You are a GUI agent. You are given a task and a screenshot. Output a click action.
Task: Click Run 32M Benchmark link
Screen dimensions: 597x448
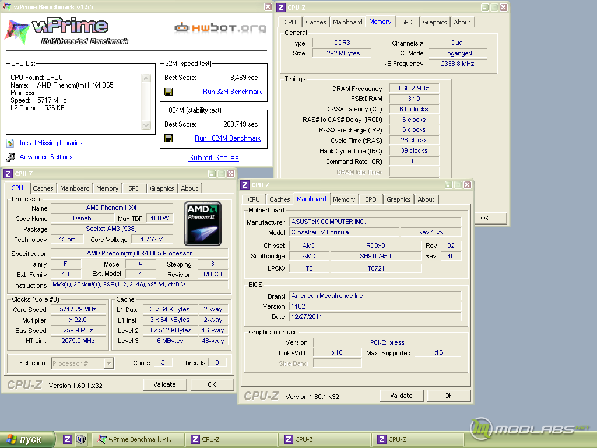pos(232,92)
